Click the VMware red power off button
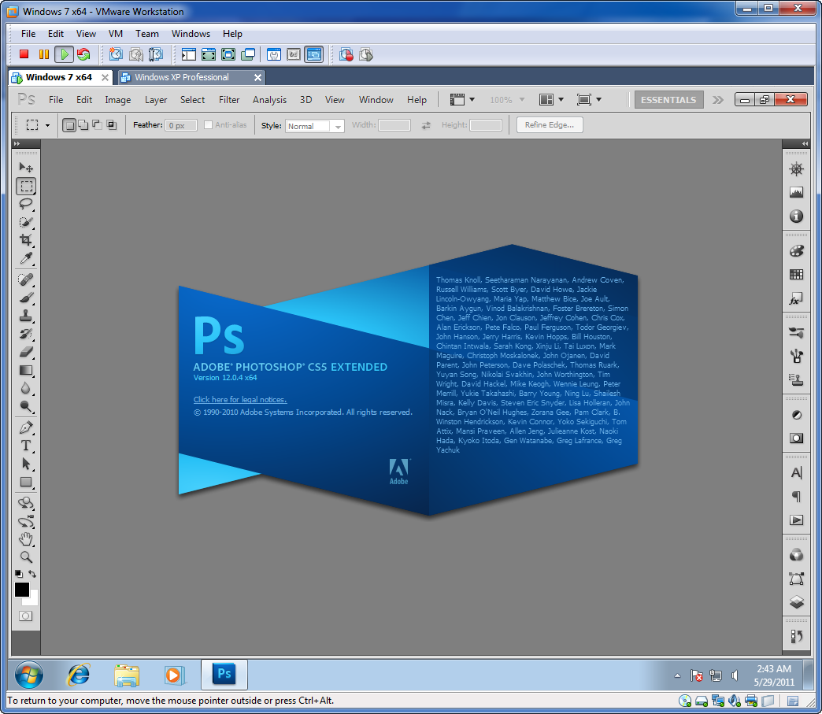This screenshot has height=714, width=822. (x=24, y=54)
